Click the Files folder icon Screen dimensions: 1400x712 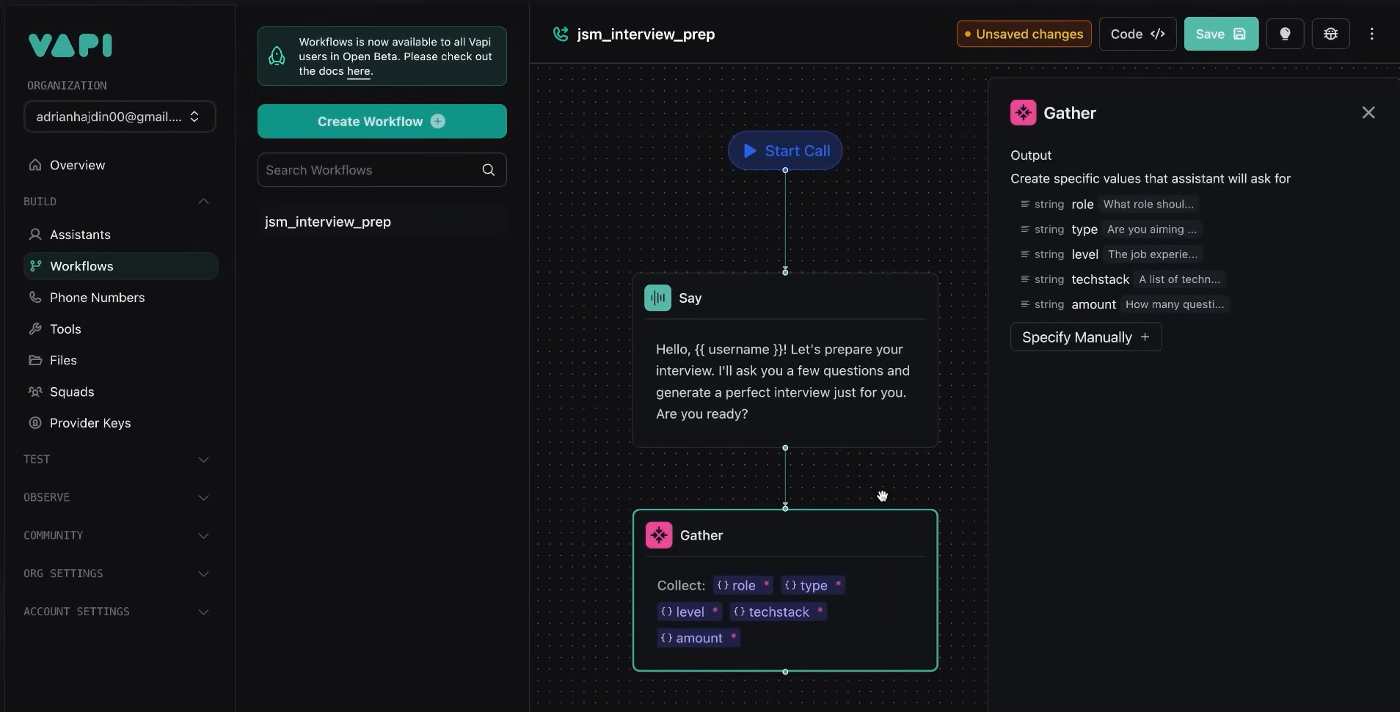pyautogui.click(x=35, y=360)
